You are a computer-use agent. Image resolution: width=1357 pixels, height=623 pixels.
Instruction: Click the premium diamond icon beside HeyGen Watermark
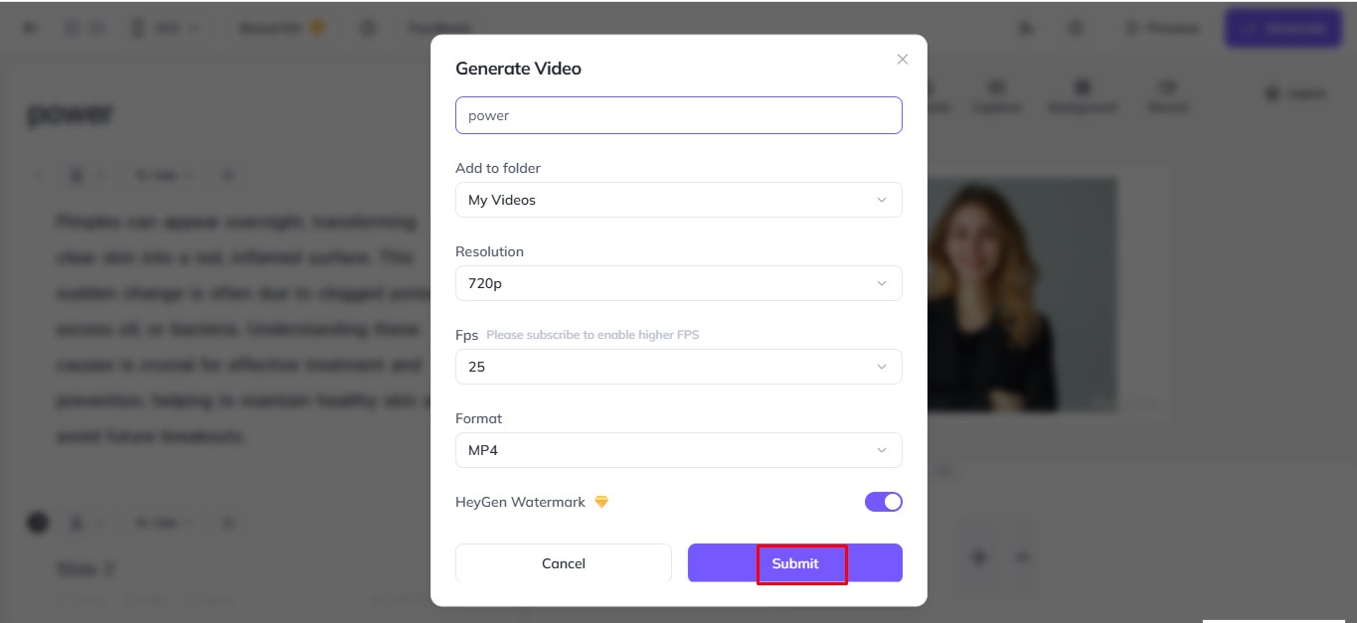coord(601,502)
